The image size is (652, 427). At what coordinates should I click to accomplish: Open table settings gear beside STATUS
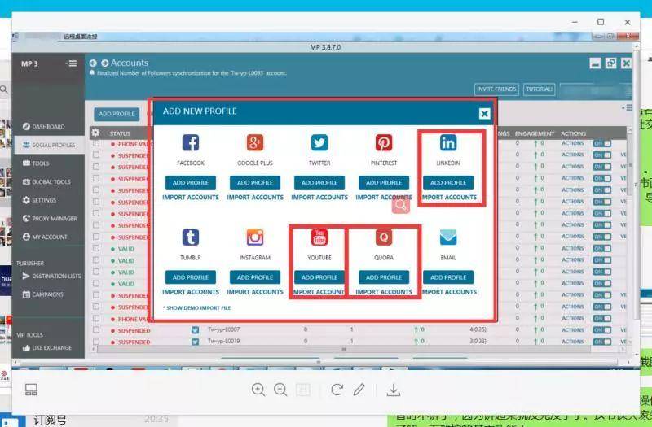pos(95,133)
